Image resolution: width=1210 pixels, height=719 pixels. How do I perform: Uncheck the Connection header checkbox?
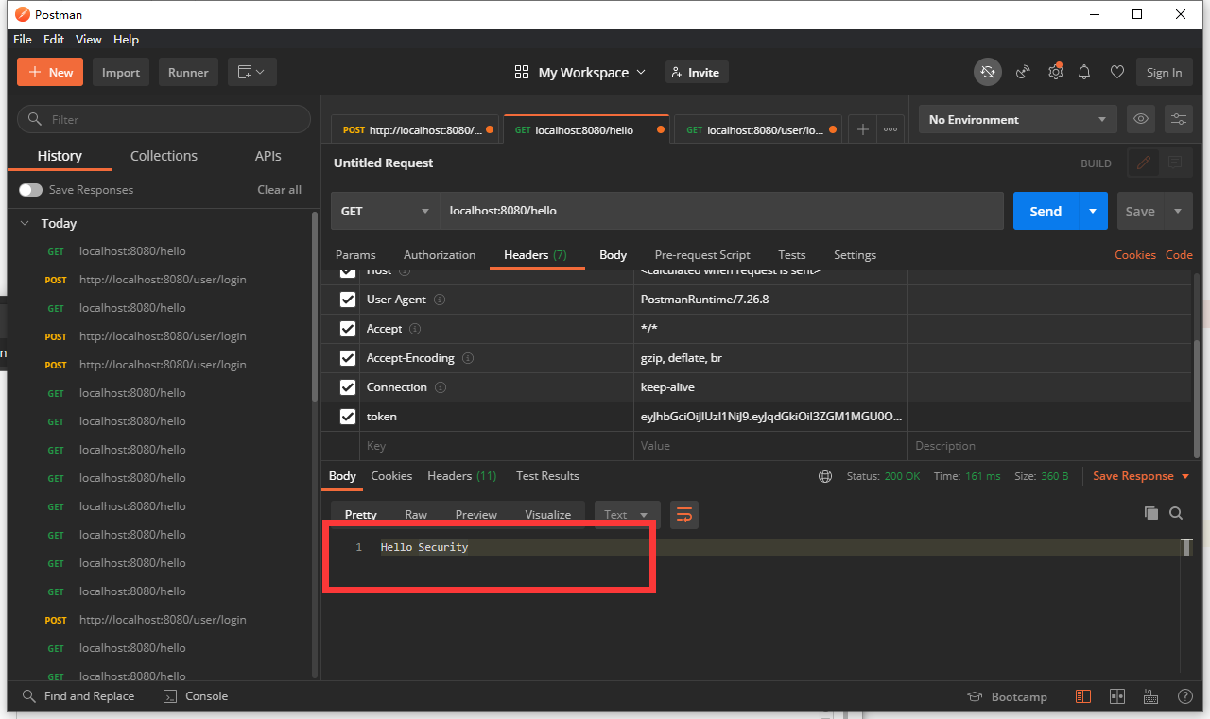pos(348,387)
